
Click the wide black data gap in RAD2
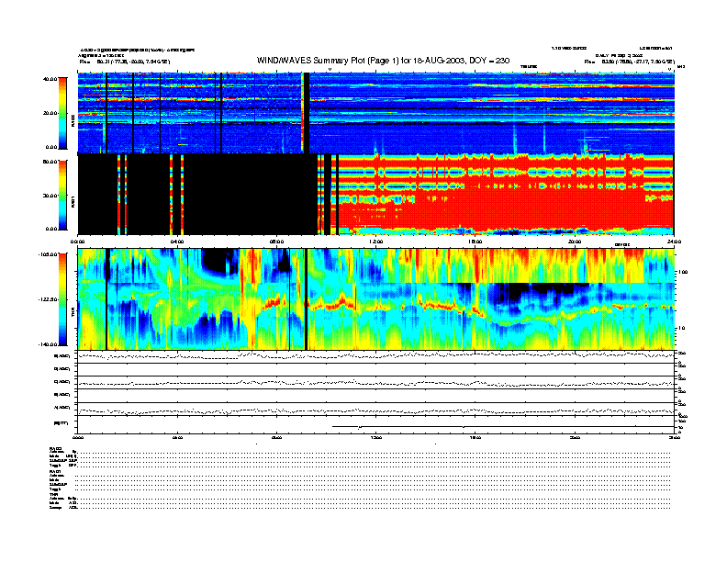(x=307, y=113)
